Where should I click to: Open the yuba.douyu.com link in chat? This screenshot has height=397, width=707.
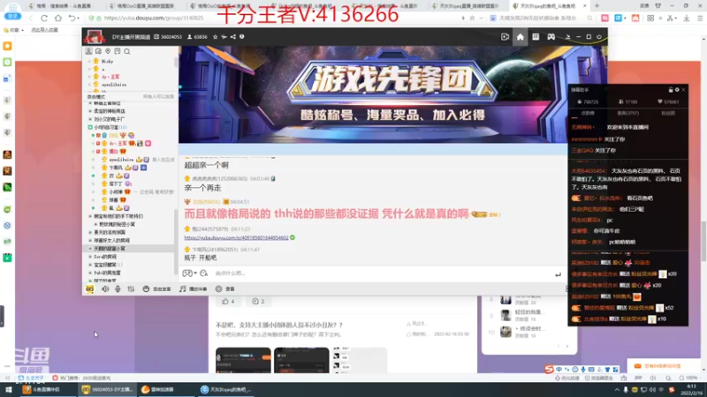click(x=236, y=237)
